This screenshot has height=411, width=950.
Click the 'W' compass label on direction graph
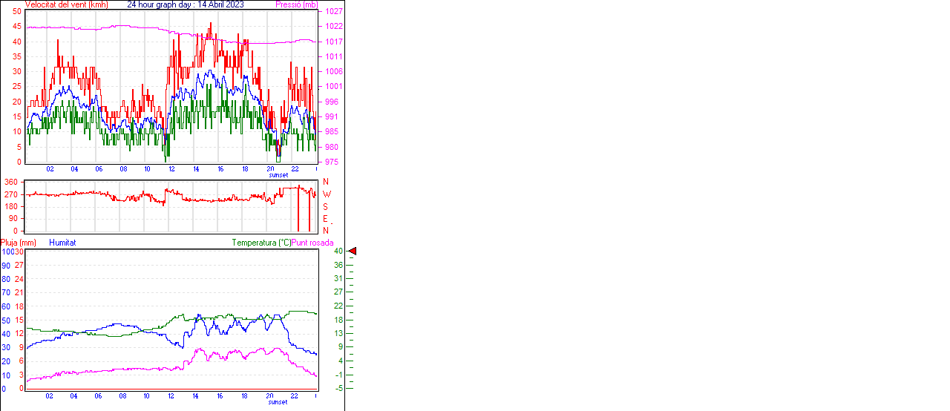(327, 194)
